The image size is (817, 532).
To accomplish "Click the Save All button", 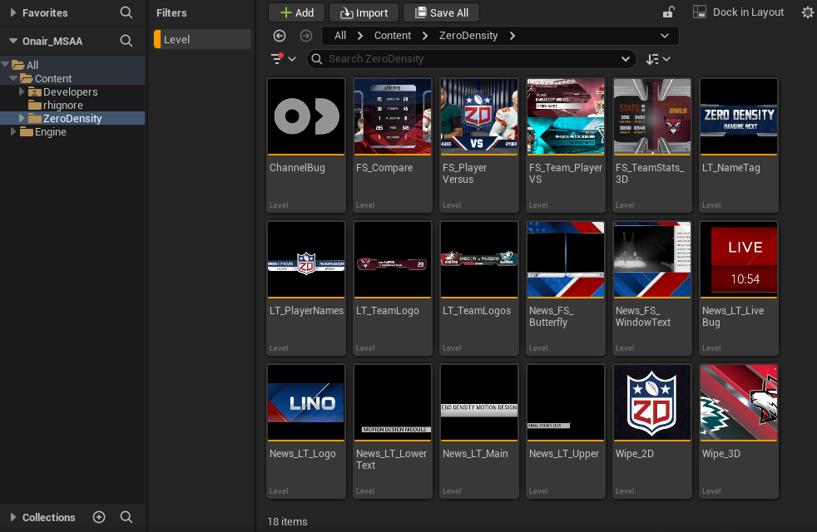I will click(x=441, y=12).
